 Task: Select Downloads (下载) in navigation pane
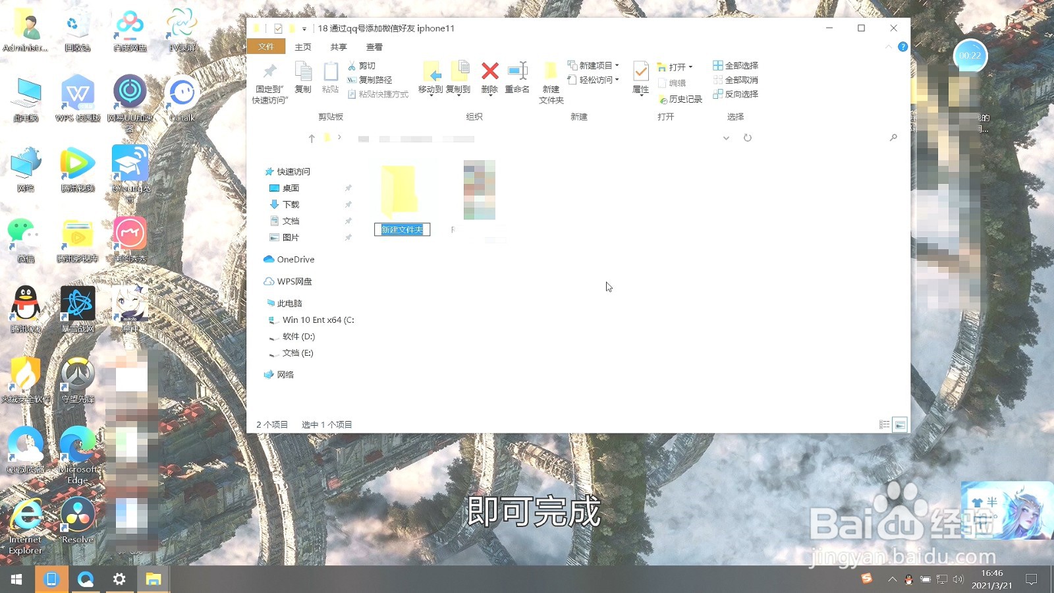(x=285, y=204)
